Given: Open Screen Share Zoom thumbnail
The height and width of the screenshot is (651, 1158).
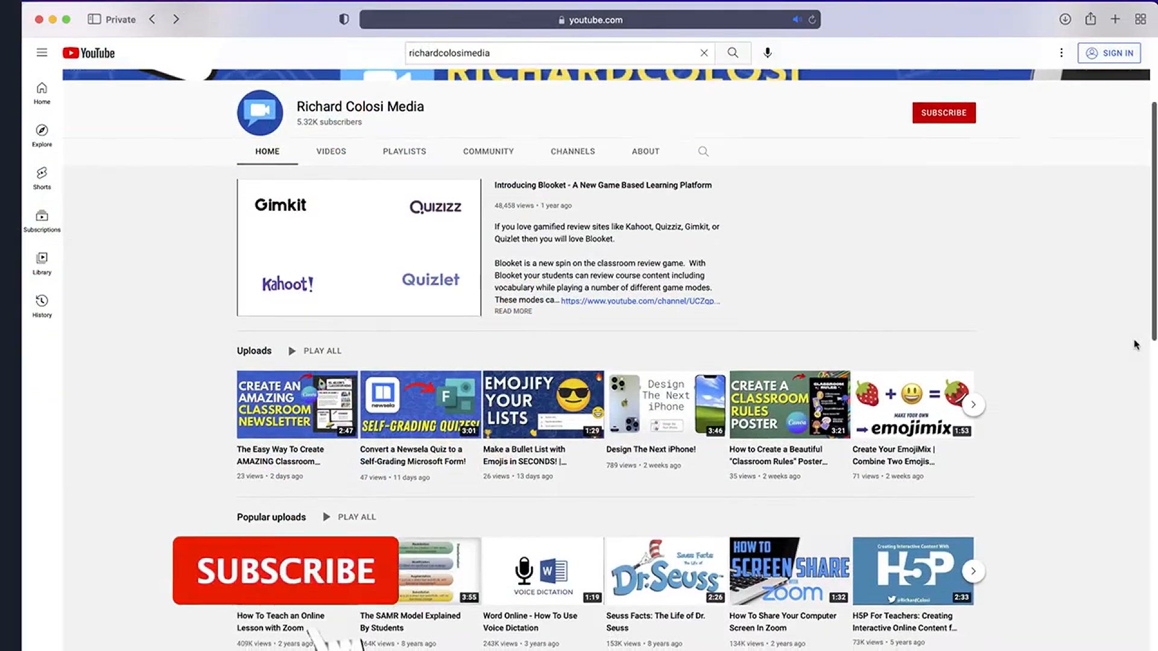Looking at the screenshot, I should tap(789, 571).
